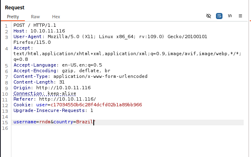Click the Accept-Language header line
This screenshot has width=251, height=157.
[x=57, y=65]
